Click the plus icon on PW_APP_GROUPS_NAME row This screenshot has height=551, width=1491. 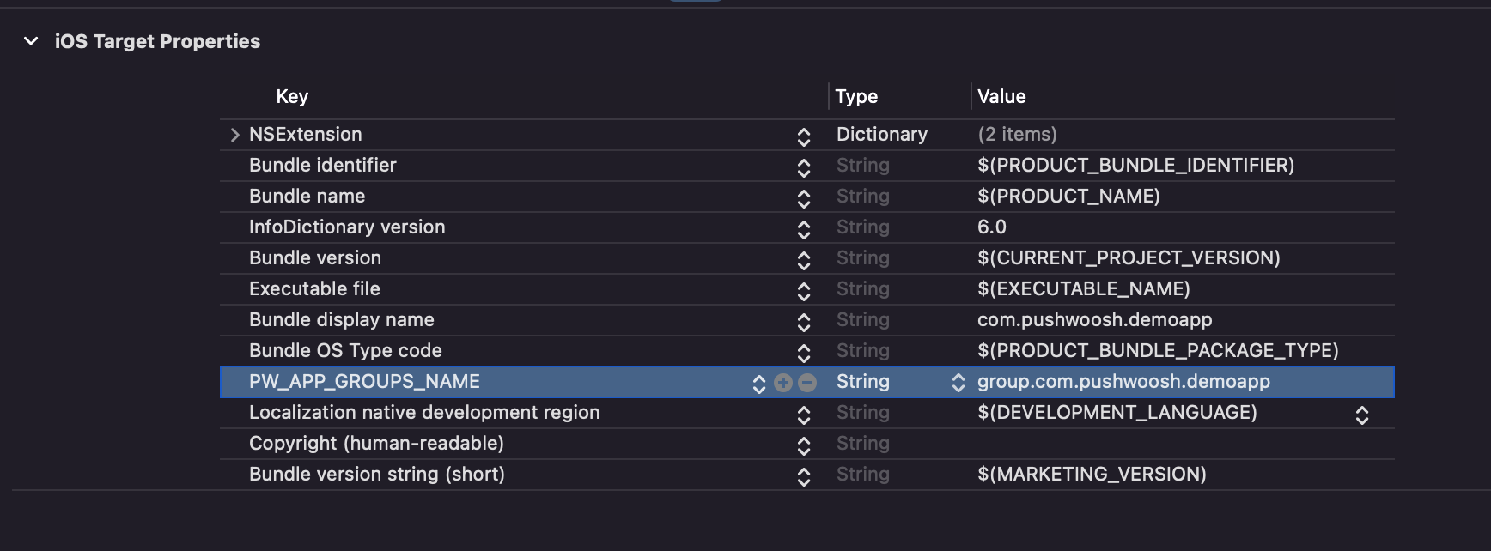782,383
